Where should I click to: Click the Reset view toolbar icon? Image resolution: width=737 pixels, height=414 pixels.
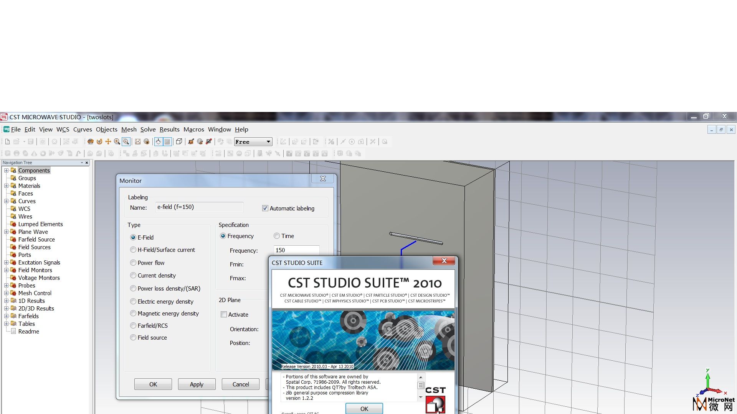138,142
